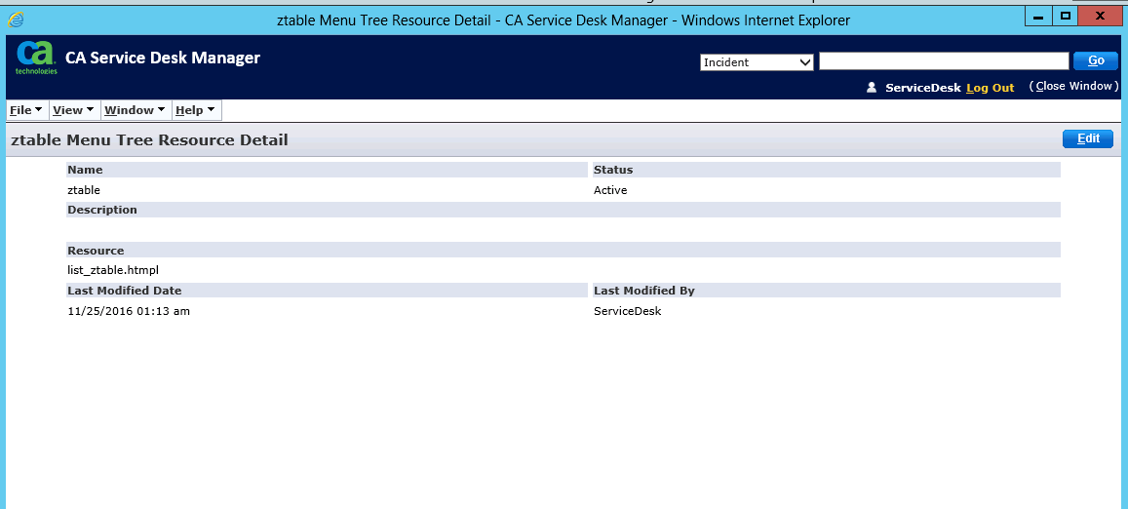Screen dimensions: 1128x509
Task: Click the user silhouette icon beside ServiceDesk
Action: pos(872,88)
